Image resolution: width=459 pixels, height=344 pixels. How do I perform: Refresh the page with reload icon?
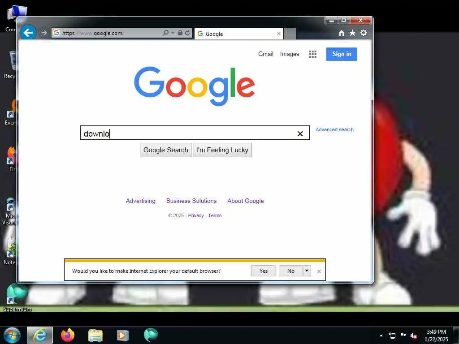[x=187, y=33]
